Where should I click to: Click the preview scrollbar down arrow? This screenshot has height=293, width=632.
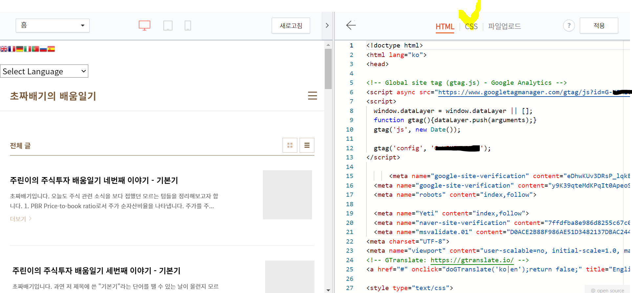tap(328, 290)
